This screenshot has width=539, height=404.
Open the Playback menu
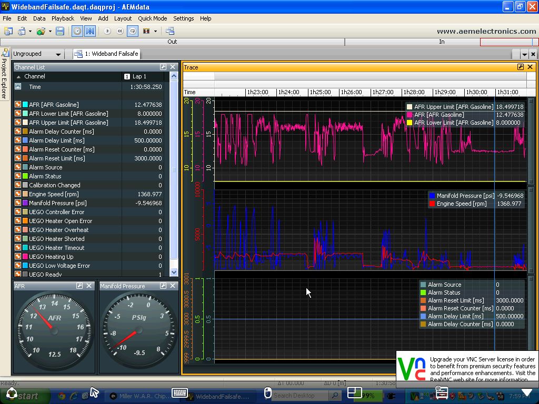(63, 18)
